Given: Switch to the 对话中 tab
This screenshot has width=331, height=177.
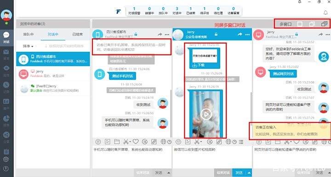Looking at the screenshot, I should click(x=53, y=34).
